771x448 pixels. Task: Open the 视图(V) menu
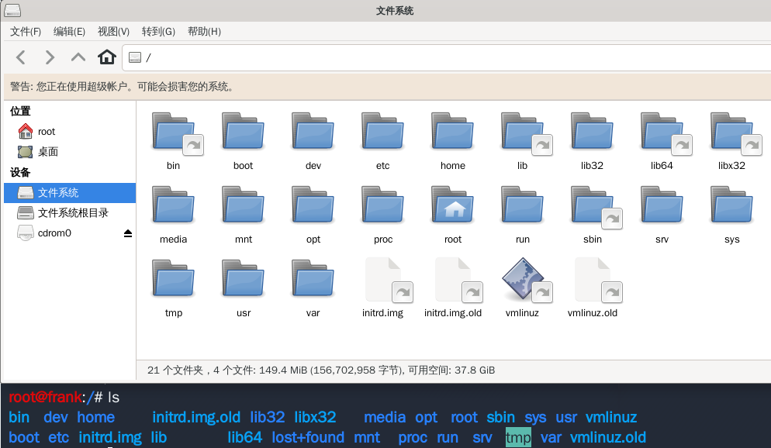click(x=113, y=32)
